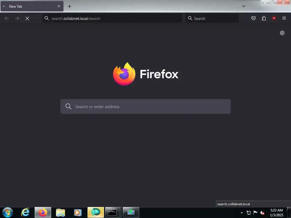Show hidden system tray icons arrow
The image size is (291, 218).
[x=242, y=213]
